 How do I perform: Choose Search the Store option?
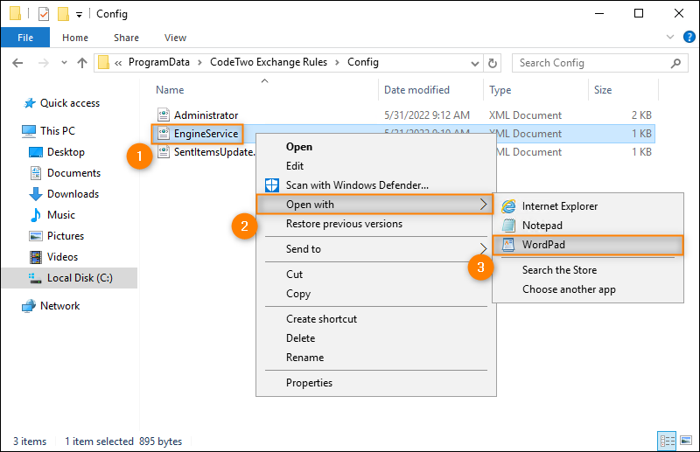588,270
